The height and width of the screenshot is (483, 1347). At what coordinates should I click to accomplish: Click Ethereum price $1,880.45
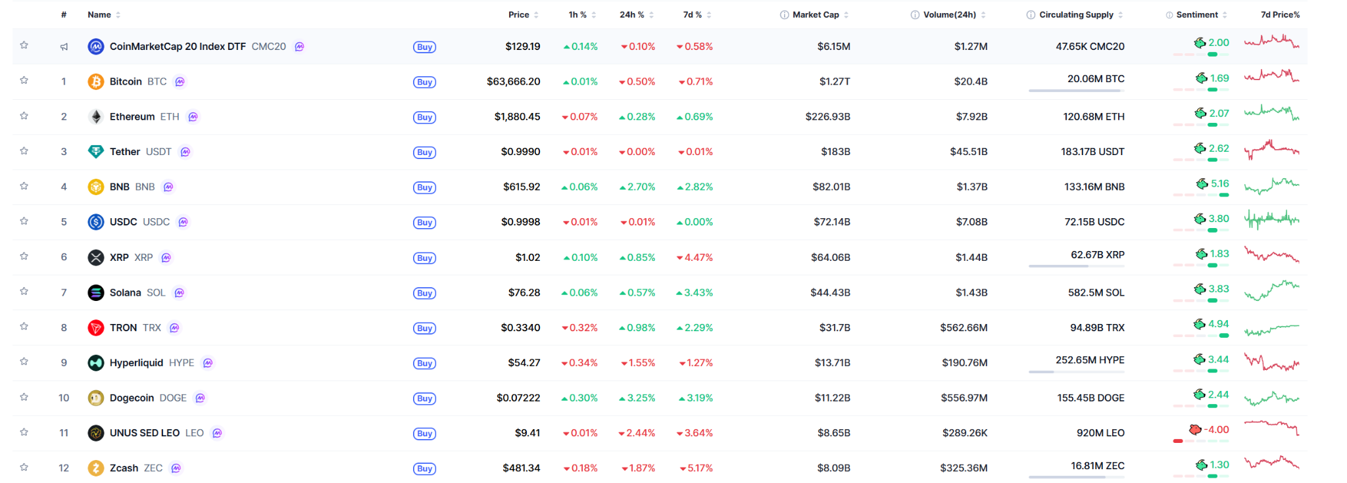coord(517,117)
